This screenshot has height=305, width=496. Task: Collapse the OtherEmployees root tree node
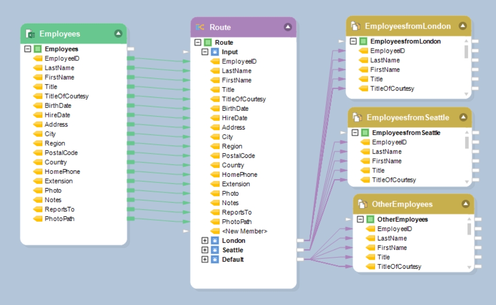[360, 219]
